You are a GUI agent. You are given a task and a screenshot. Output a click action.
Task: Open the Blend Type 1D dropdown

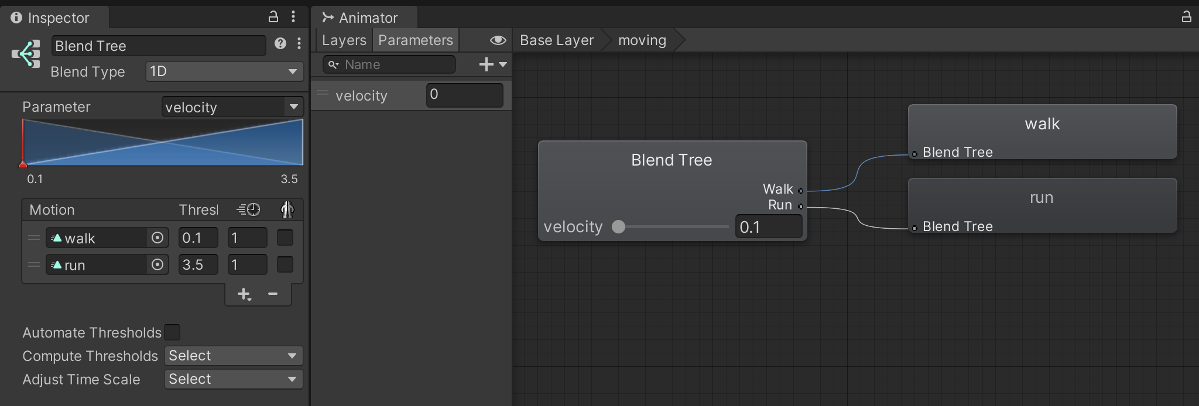(224, 71)
